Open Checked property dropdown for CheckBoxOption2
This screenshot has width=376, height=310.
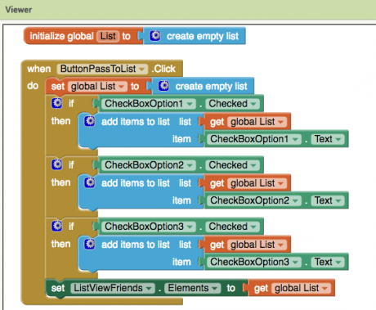click(x=232, y=165)
